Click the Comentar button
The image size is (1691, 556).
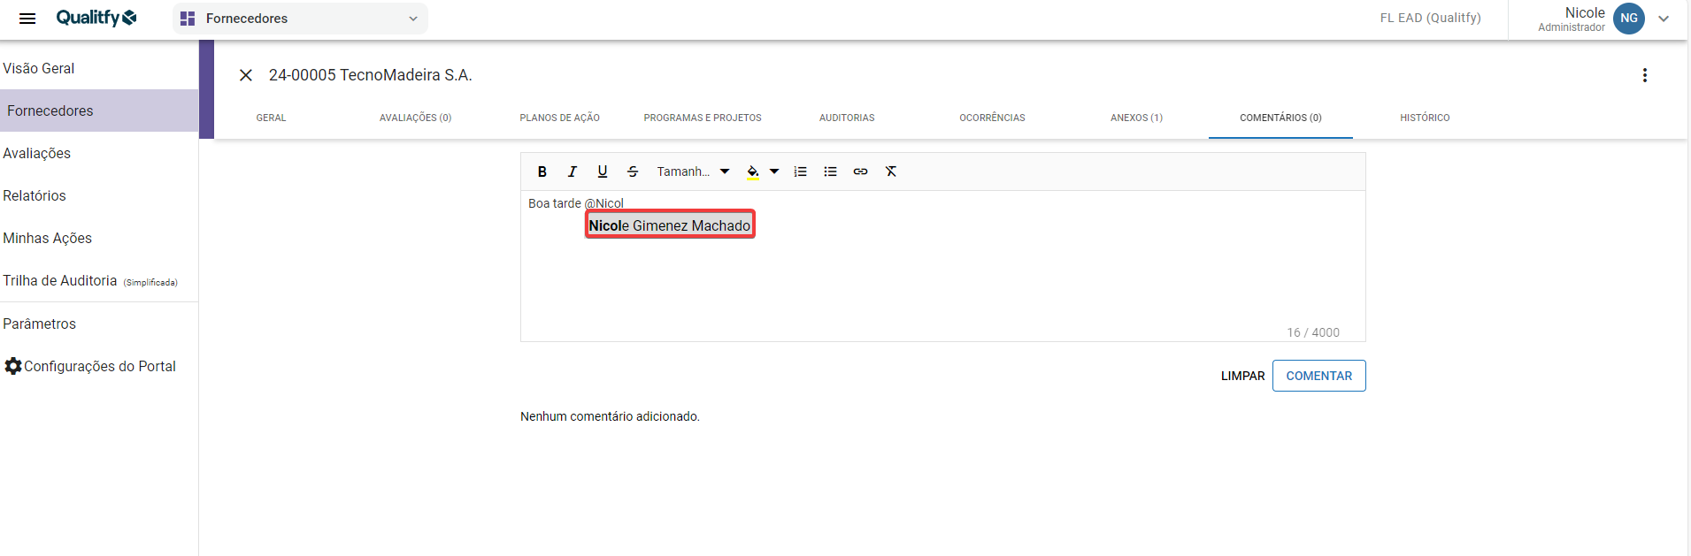1318,376
